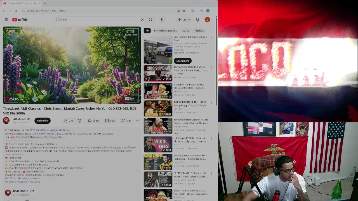358x201 pixels.
Task: Open R&B Music Hits channel name at bottom
Action: 23,191
